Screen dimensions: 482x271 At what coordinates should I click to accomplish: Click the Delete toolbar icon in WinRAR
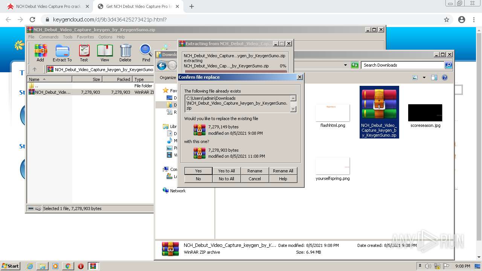(125, 53)
